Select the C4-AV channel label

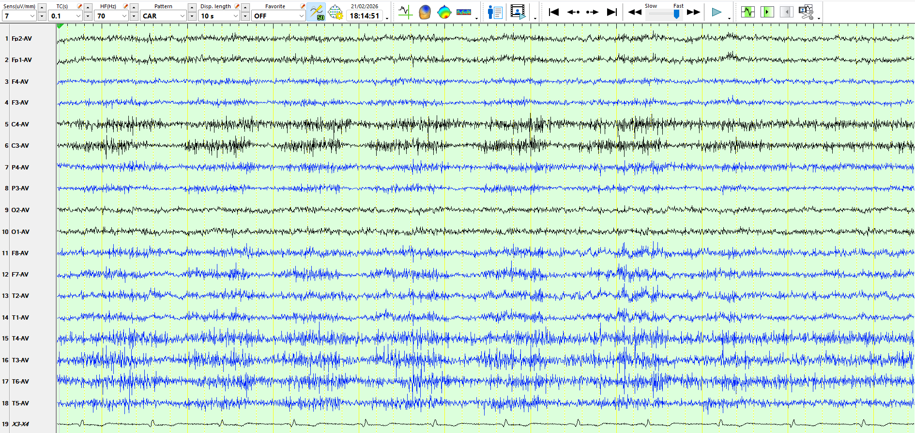[20, 124]
